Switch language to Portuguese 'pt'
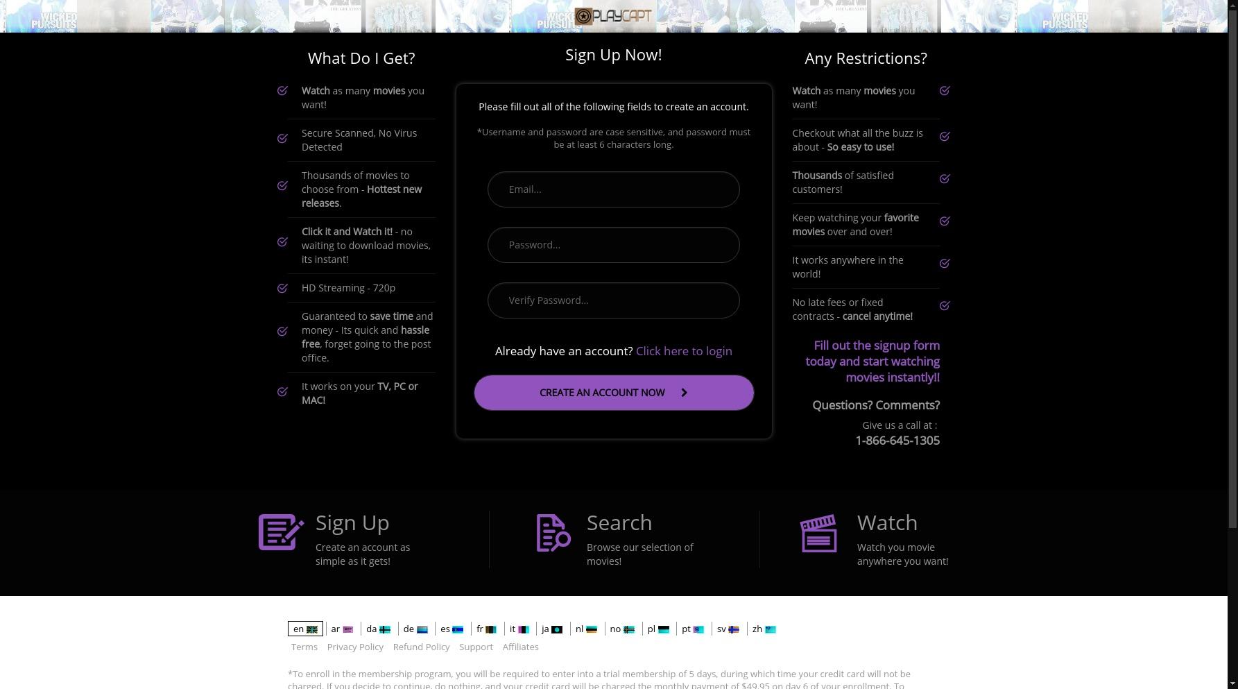This screenshot has height=689, width=1238. (693, 629)
